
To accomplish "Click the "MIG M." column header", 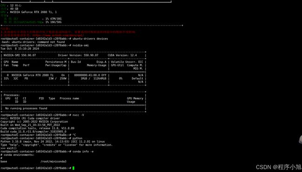I will [138, 68].
